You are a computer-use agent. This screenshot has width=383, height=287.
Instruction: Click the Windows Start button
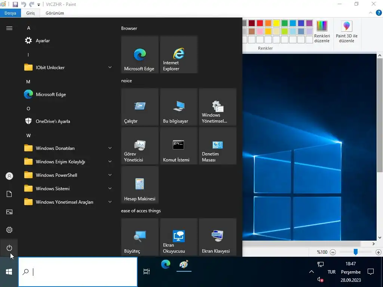pos(9,272)
